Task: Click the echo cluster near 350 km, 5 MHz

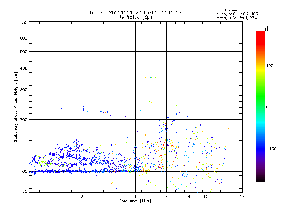Action: [151, 78]
